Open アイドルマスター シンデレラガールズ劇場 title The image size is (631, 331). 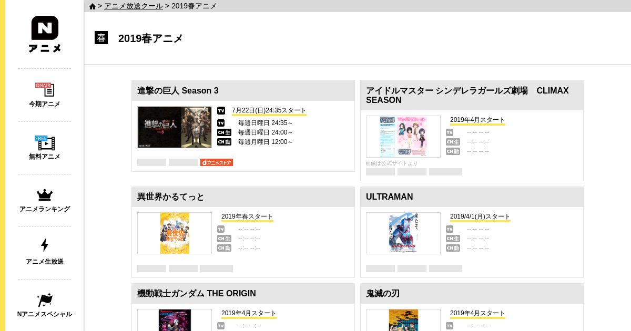click(x=467, y=95)
